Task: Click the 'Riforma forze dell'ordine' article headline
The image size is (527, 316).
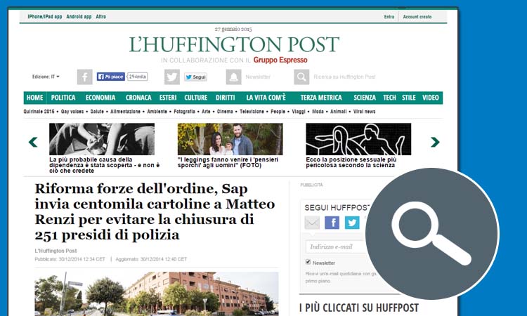Action: pos(155,212)
